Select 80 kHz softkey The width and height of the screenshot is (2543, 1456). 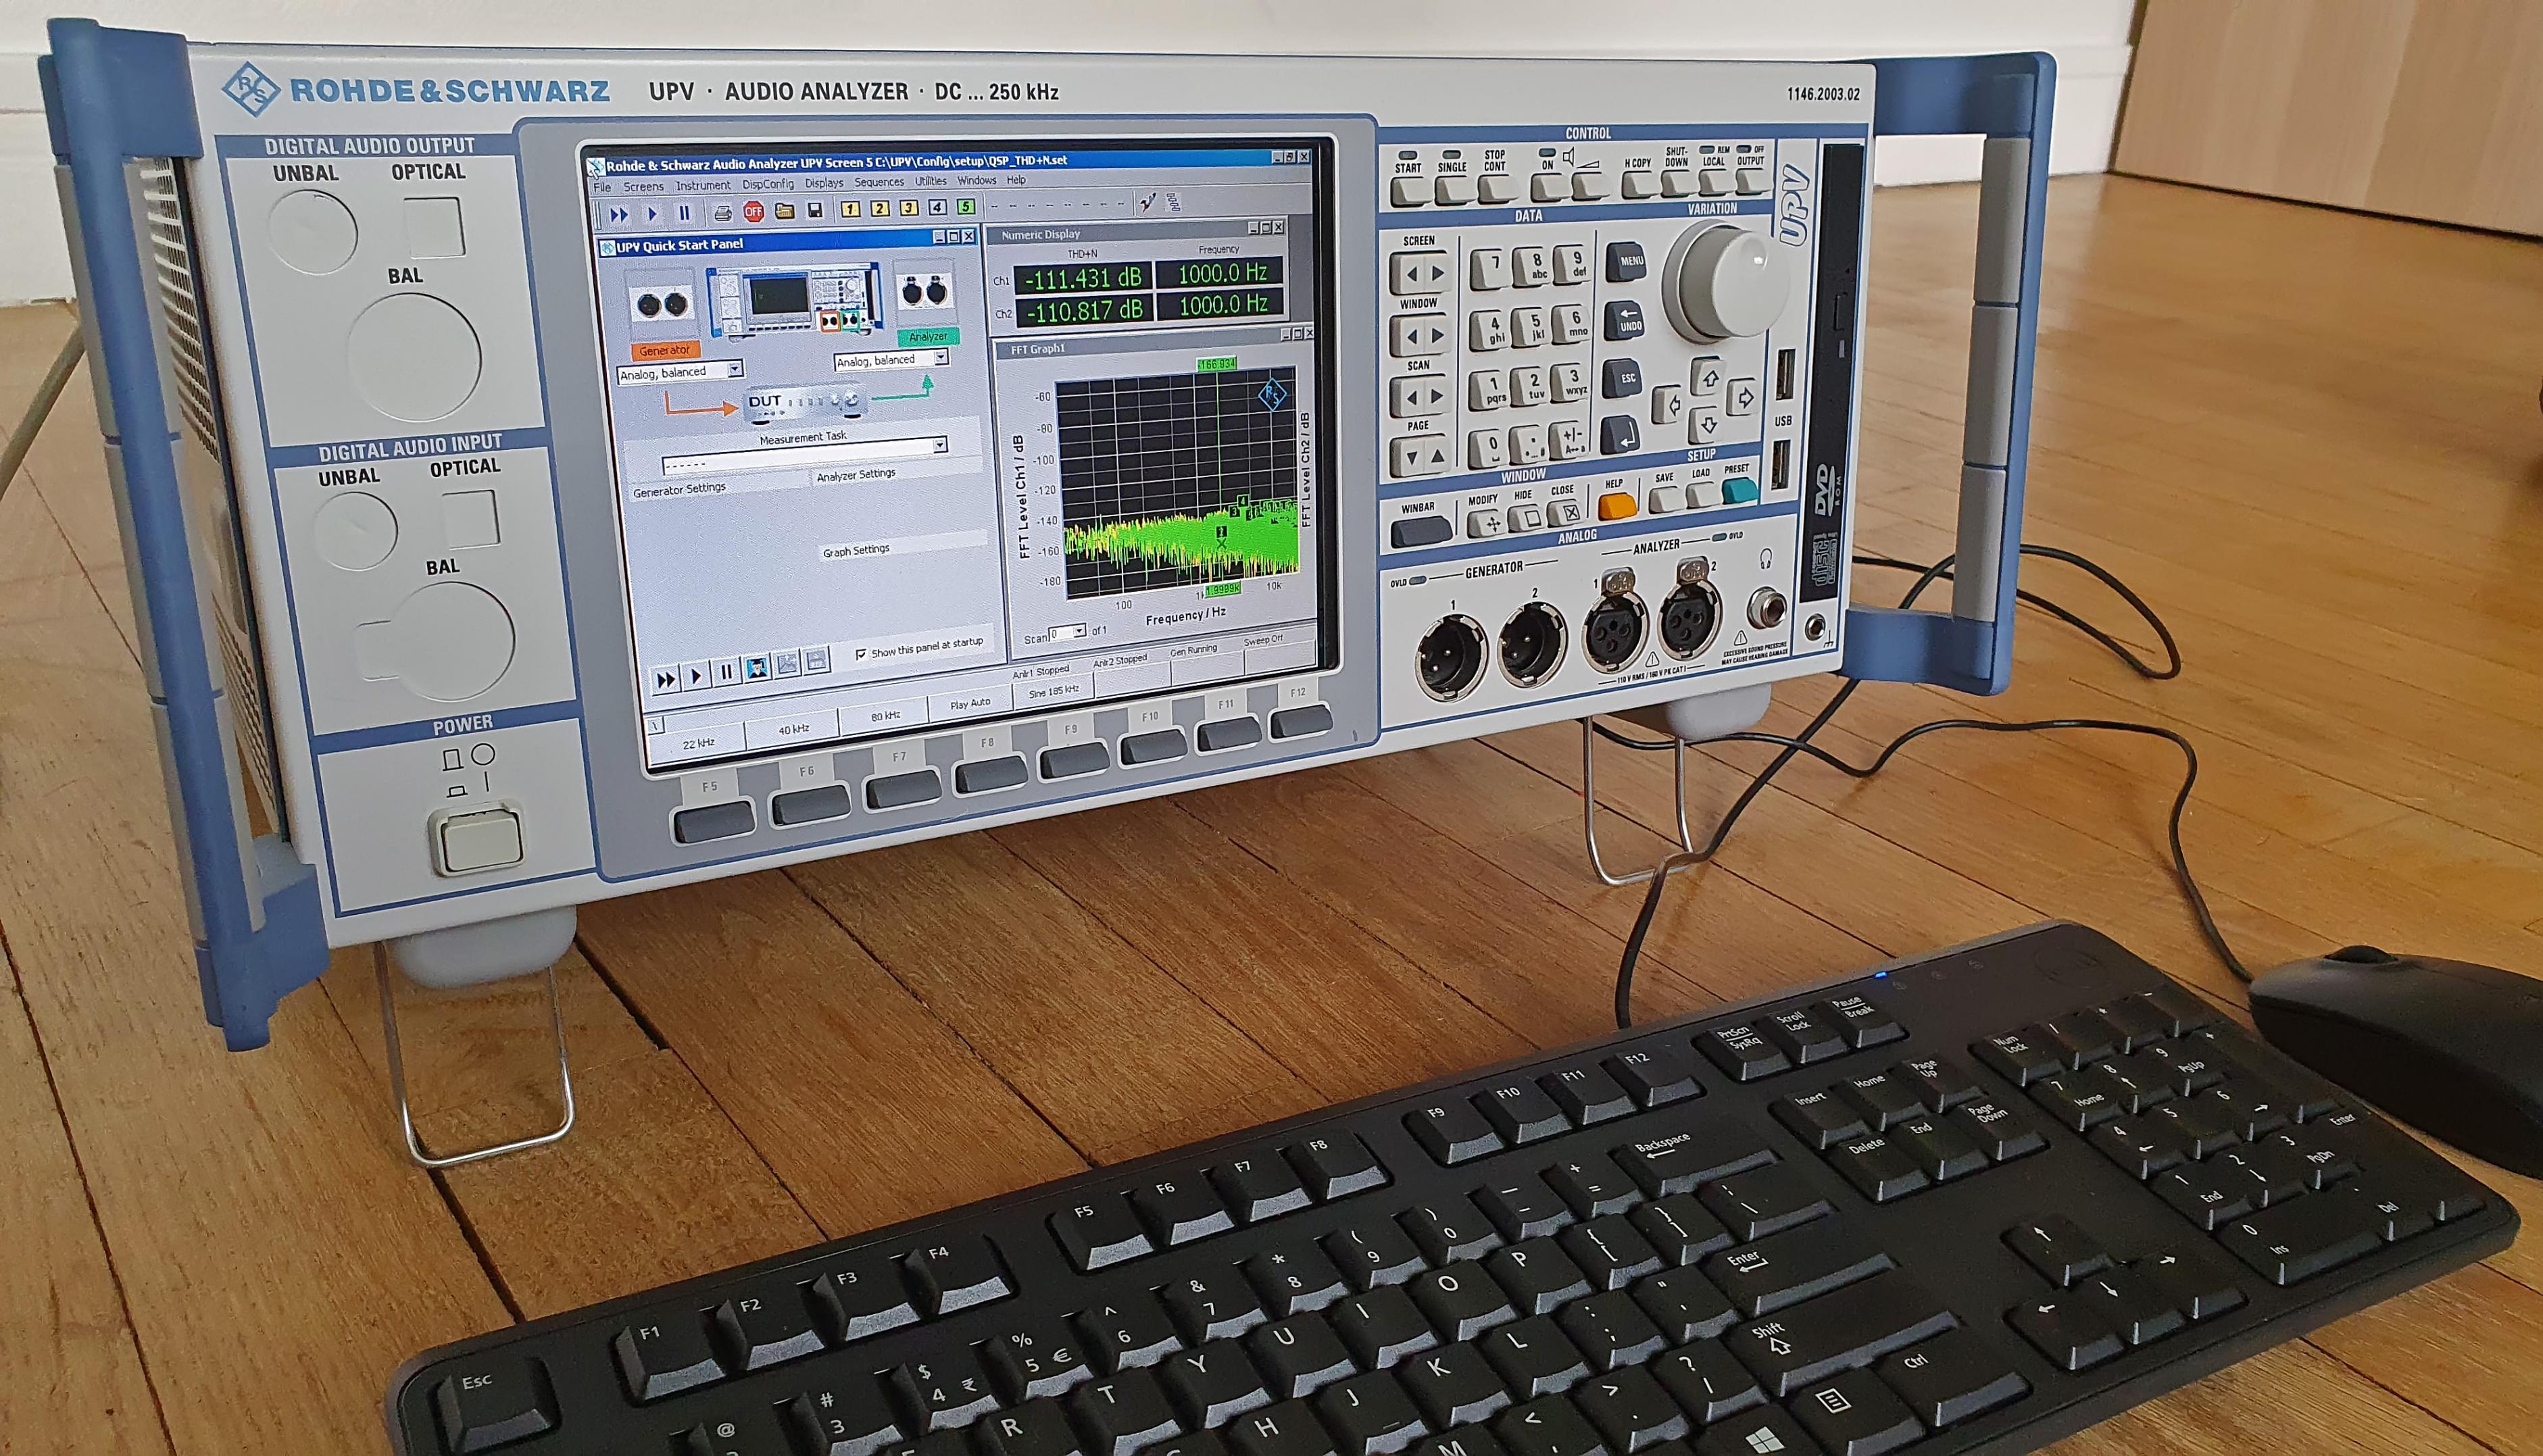coord(885,716)
